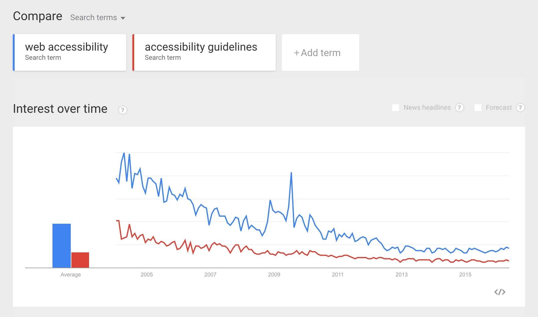Screen dimensions: 538x317
Task: Click the Average label under the bars
Action: (70, 275)
